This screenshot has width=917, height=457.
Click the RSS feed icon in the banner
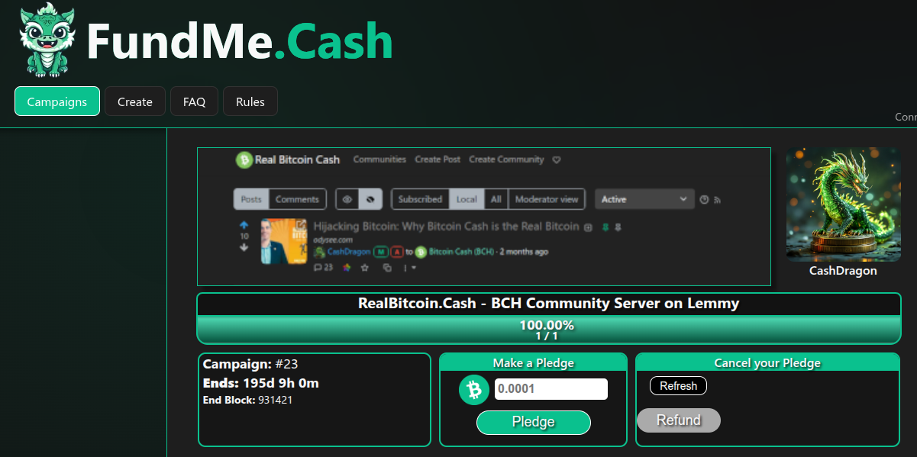[718, 200]
